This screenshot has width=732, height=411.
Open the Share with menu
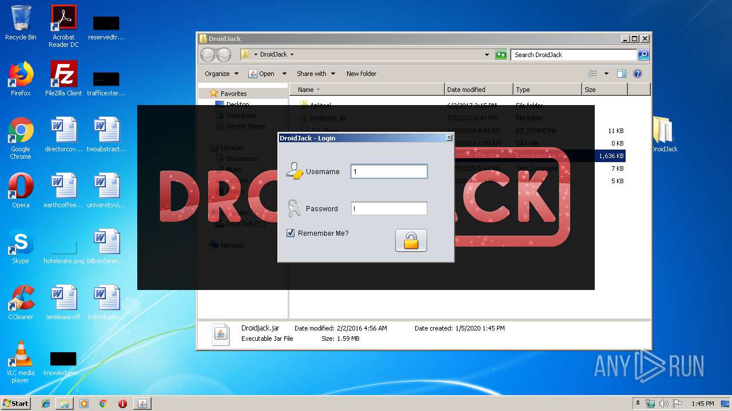click(316, 74)
